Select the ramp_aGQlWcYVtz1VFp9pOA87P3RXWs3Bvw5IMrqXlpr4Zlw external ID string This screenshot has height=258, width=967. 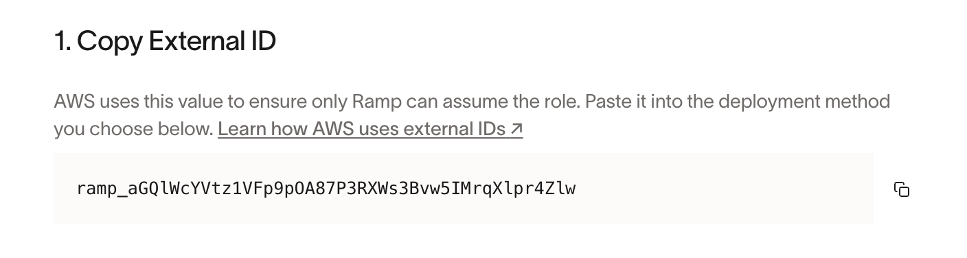tap(326, 189)
